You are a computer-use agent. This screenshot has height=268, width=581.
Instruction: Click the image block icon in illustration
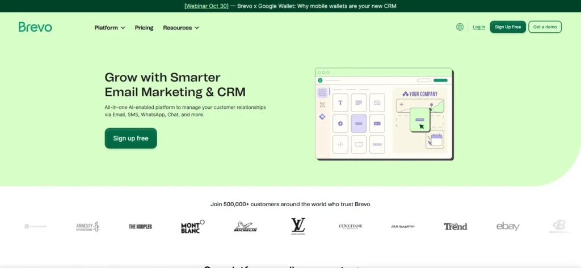[x=377, y=103]
